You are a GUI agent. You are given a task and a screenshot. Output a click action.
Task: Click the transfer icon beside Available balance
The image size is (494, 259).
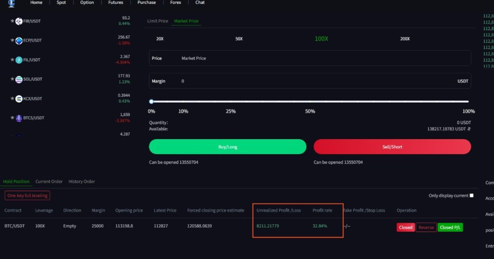[469, 129]
